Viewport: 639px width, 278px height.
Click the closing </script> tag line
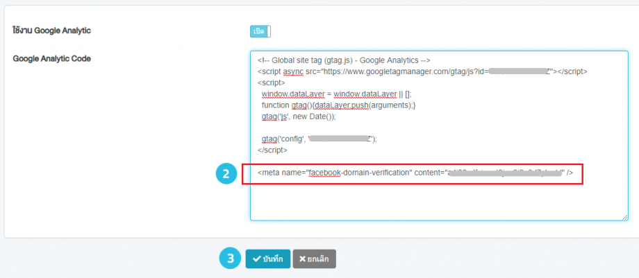[272, 150]
